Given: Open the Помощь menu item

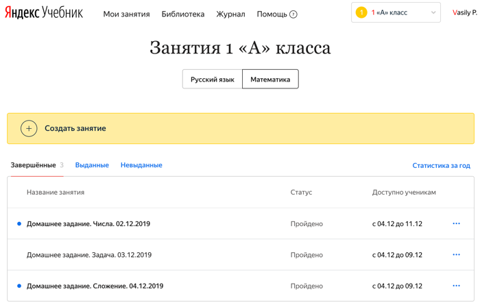Looking at the screenshot, I should [272, 14].
